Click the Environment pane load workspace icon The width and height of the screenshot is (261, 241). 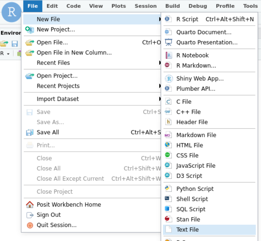coord(4,43)
